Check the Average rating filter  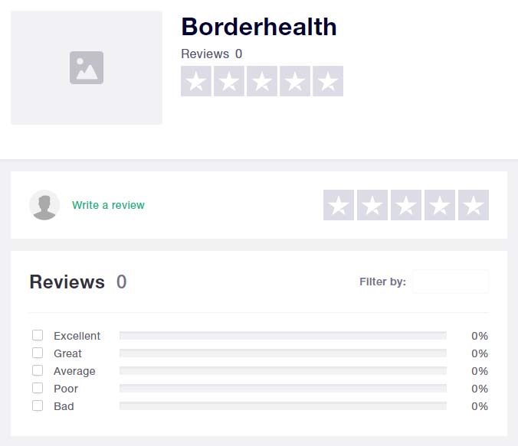(x=38, y=370)
